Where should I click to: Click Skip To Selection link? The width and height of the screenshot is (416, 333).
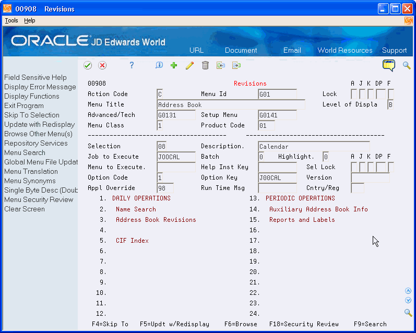[x=31, y=115]
